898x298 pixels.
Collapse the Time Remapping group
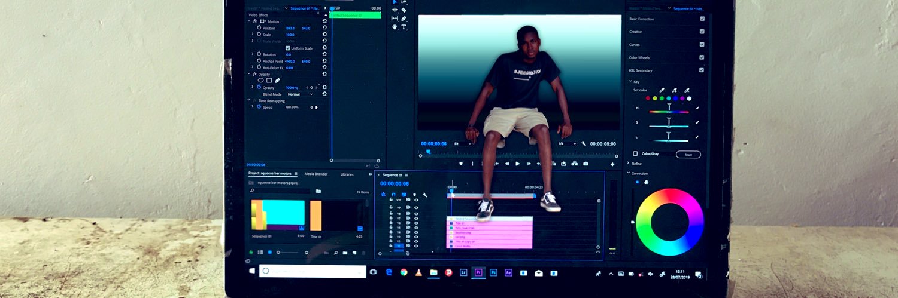pyautogui.click(x=249, y=100)
